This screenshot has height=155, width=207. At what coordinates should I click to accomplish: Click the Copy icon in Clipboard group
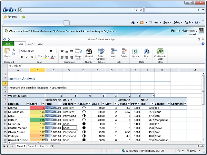point(13,54)
